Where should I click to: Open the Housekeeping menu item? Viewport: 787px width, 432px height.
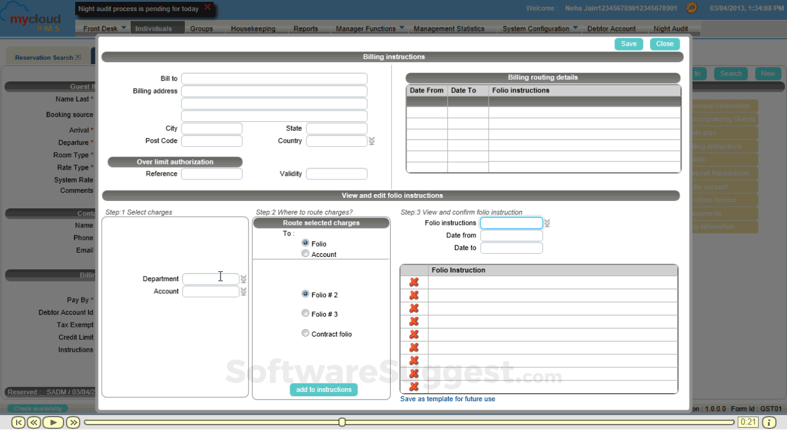click(x=253, y=28)
